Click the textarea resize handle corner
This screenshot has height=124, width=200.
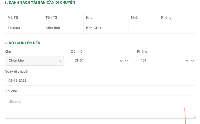195,117
